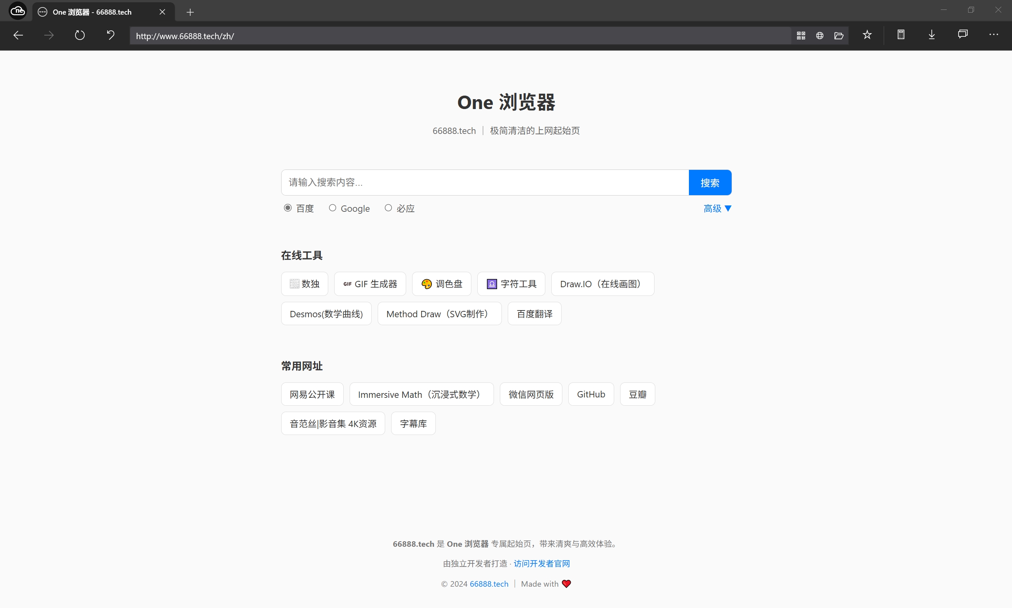Bookmark this page with star icon
This screenshot has width=1012, height=608.
point(867,35)
